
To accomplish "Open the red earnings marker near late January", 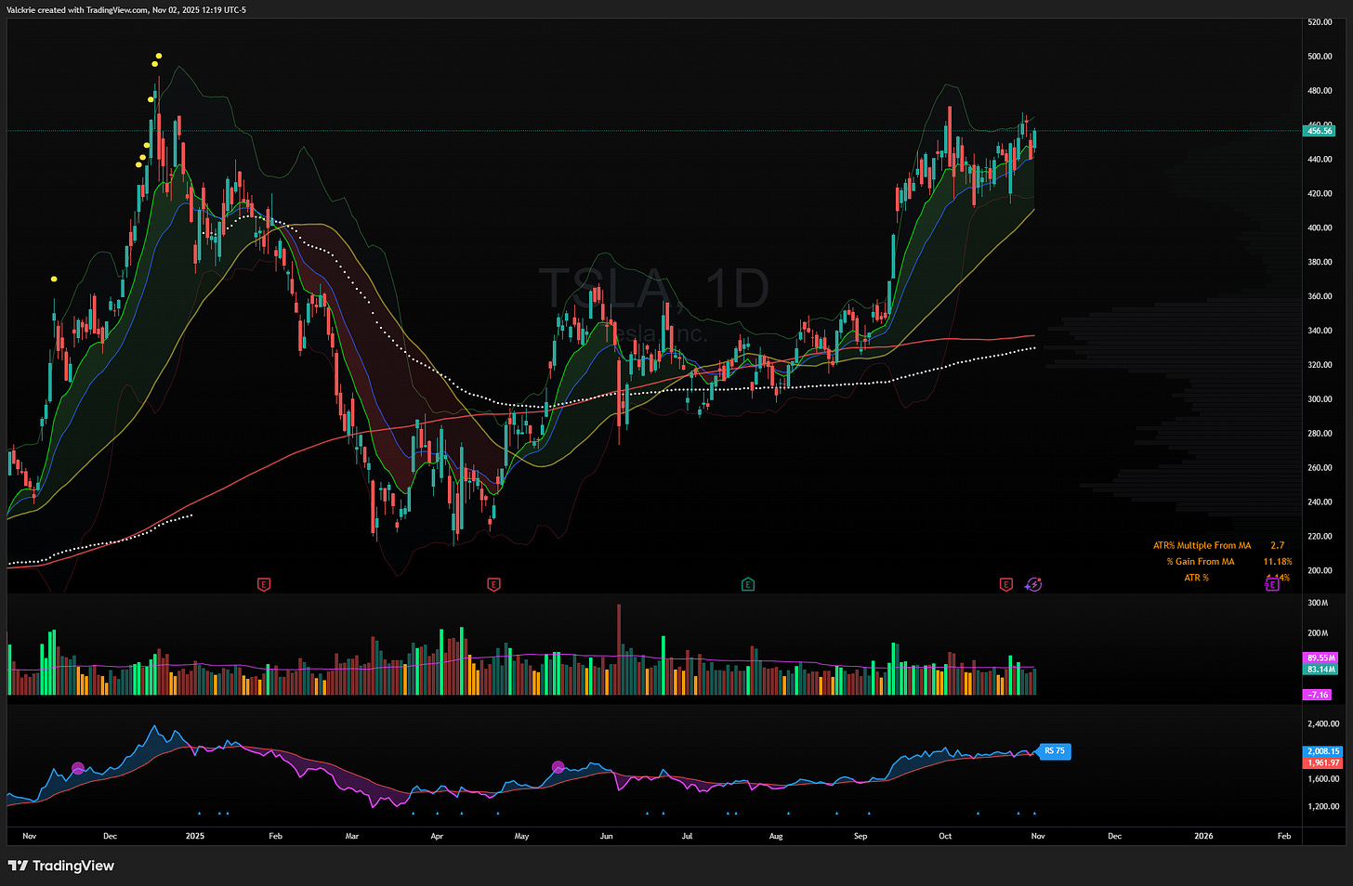I will pyautogui.click(x=264, y=584).
